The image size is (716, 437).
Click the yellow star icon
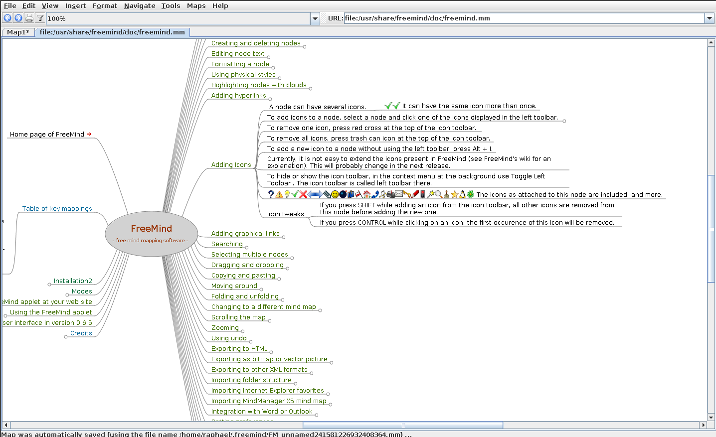click(455, 194)
